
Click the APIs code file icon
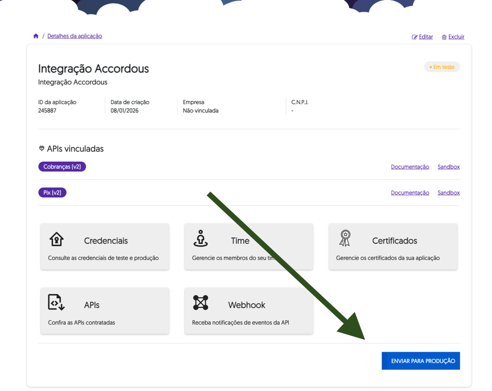[x=56, y=302]
